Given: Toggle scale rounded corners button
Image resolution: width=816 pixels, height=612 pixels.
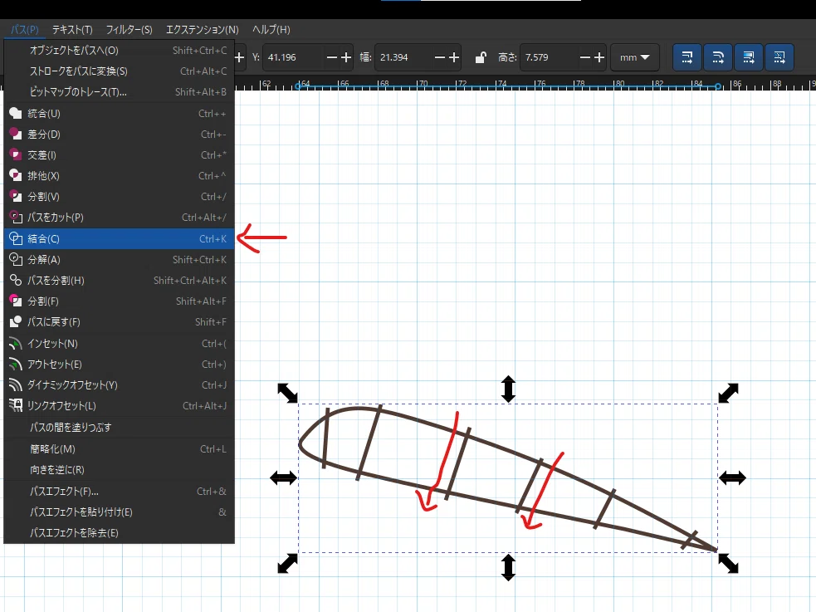Looking at the screenshot, I should [x=718, y=57].
